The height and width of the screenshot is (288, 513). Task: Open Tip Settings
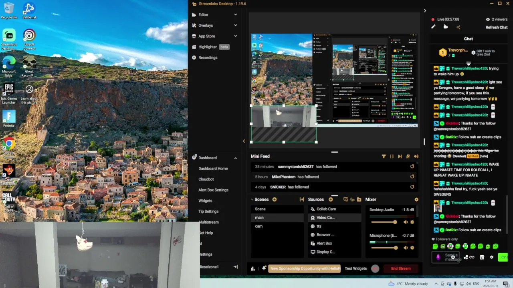(208, 211)
